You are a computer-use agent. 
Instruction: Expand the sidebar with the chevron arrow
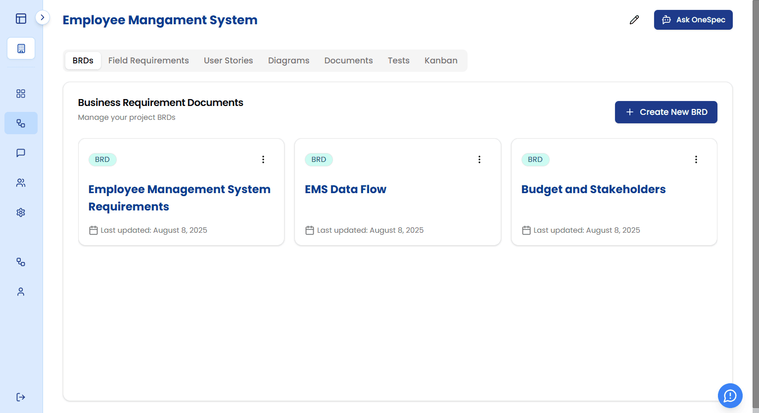43,17
